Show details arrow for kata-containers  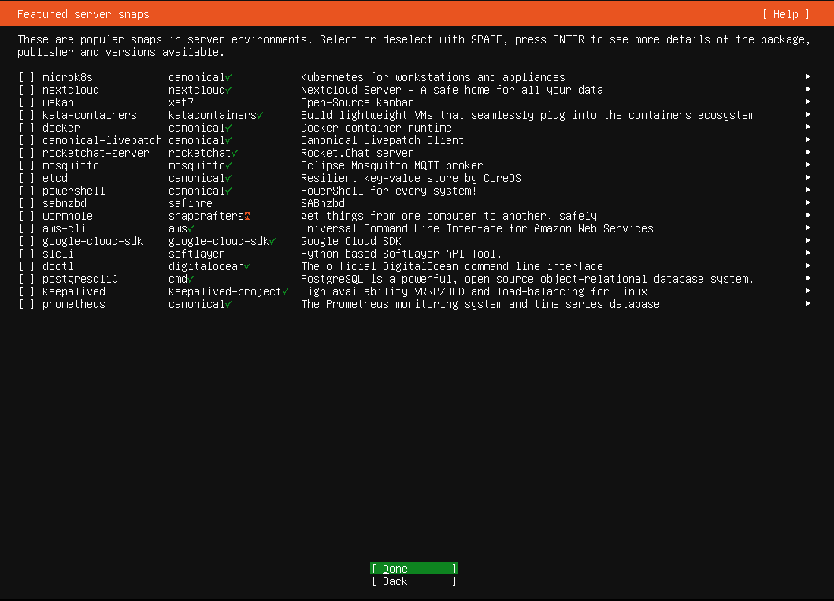(808, 114)
